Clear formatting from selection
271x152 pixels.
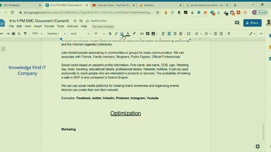229,34
